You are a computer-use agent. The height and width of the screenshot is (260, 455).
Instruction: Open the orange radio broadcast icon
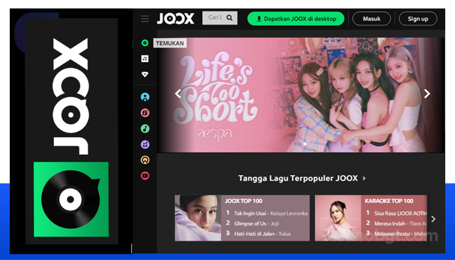click(145, 160)
